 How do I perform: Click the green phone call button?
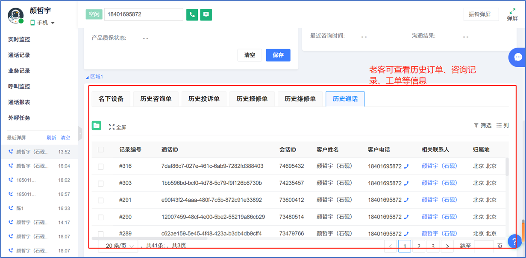pos(192,14)
